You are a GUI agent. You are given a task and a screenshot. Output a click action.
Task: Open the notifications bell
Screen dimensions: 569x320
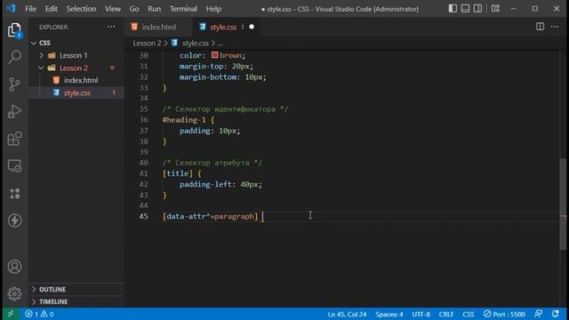(x=555, y=314)
